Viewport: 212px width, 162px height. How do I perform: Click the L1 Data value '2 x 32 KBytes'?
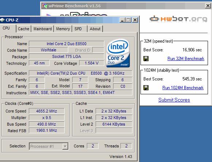coord(114,111)
